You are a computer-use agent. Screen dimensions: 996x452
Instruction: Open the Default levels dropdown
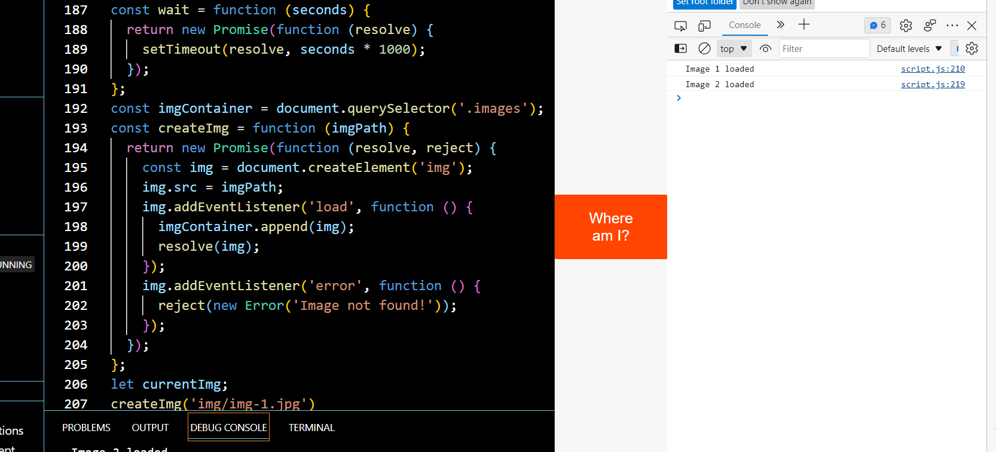(x=909, y=49)
